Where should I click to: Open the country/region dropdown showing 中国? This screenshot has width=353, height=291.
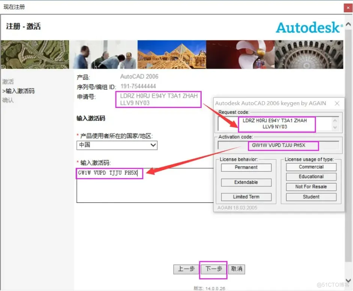[117, 145]
